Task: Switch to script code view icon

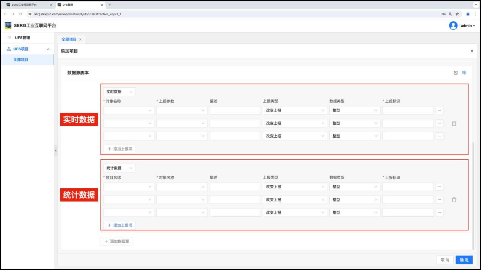Action: coord(456,73)
